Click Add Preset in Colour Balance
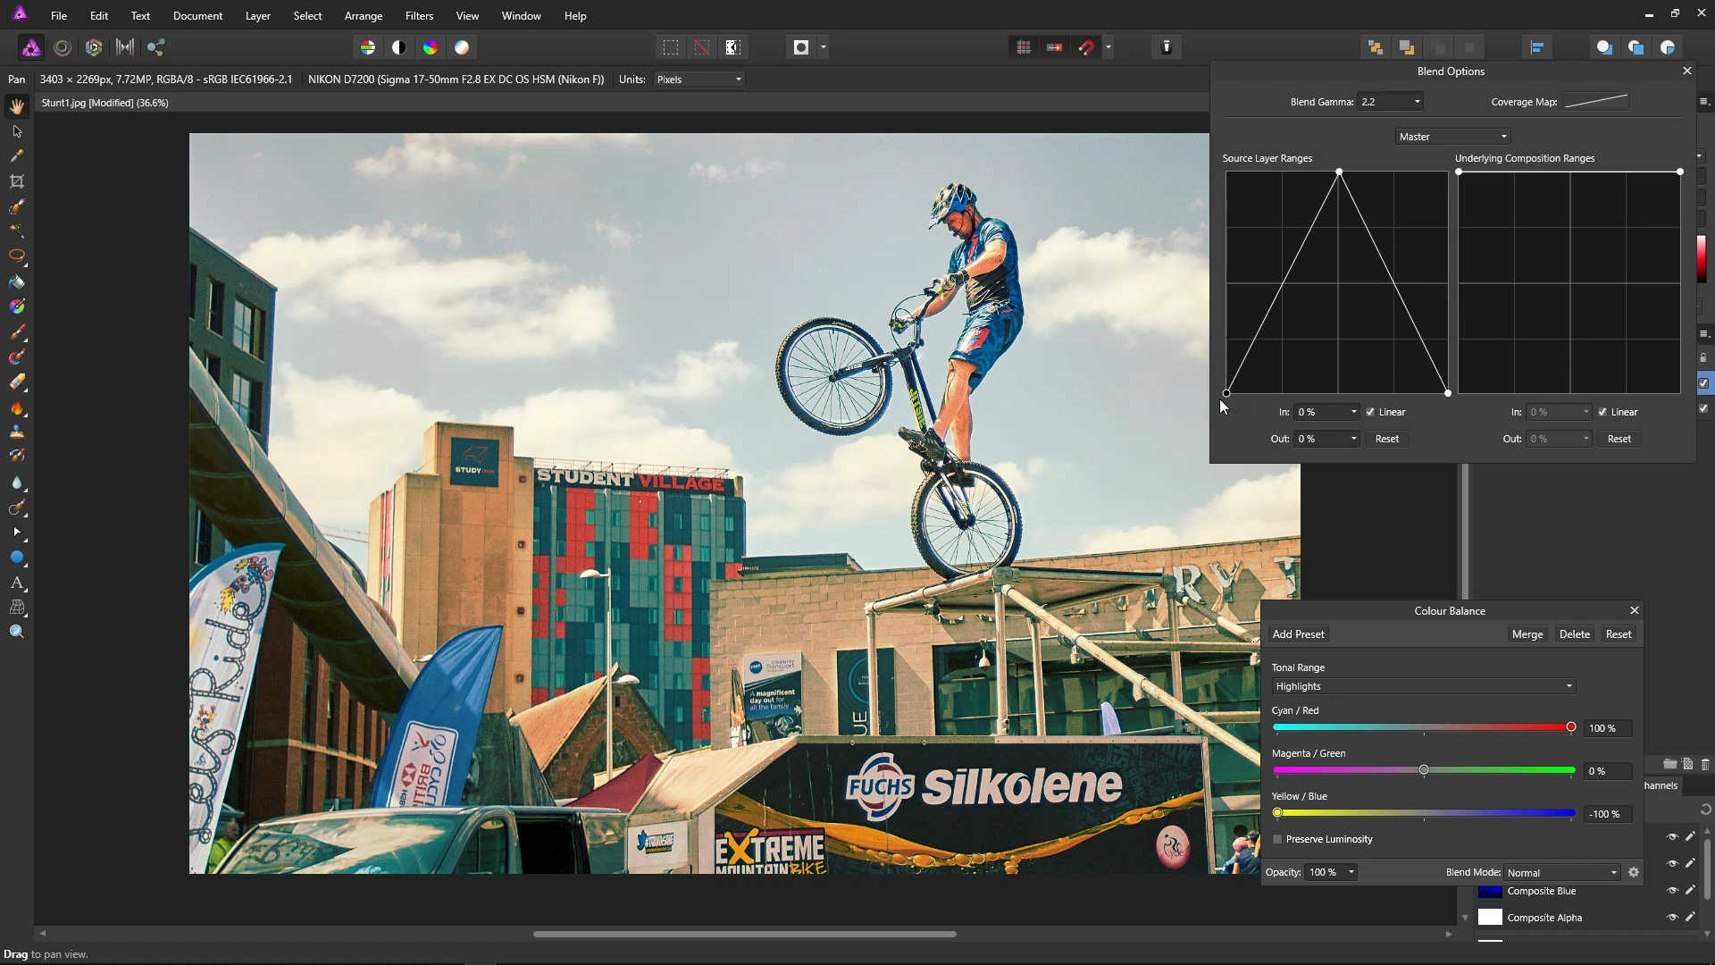 coord(1298,634)
